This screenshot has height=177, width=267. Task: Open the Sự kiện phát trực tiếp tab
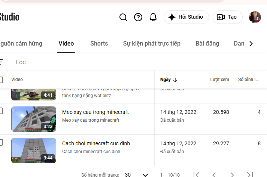pos(152,43)
